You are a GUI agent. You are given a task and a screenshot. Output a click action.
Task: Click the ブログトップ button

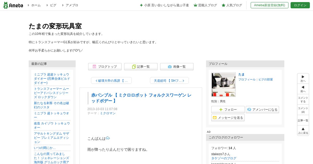click(x=105, y=67)
